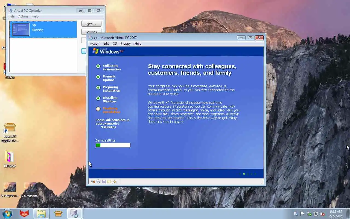Click the Virtual PC tray icon

tap(296, 214)
